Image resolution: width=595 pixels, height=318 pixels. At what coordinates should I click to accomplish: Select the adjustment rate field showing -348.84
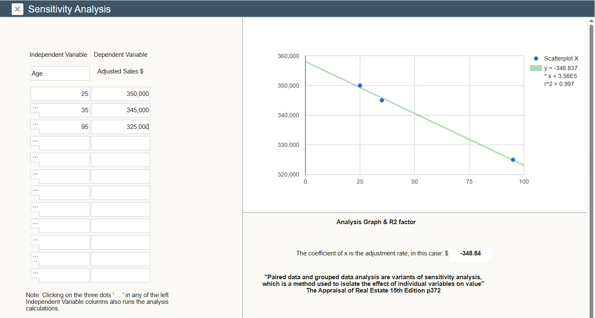click(470, 253)
